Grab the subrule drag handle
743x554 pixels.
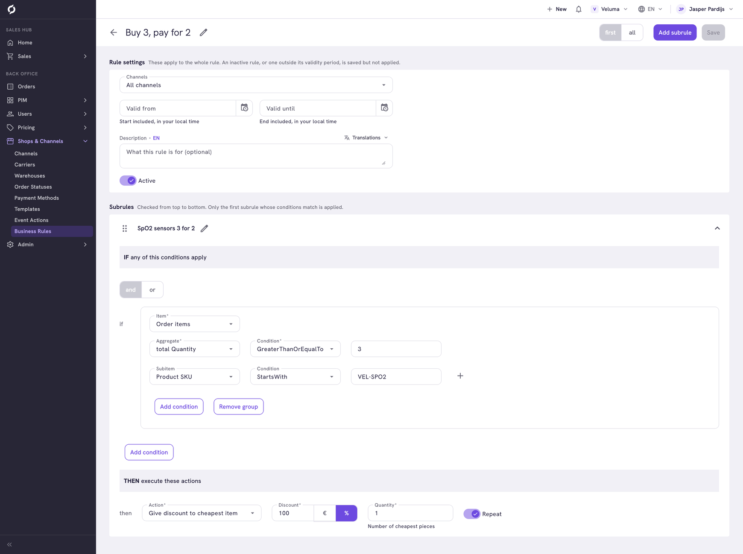125,228
